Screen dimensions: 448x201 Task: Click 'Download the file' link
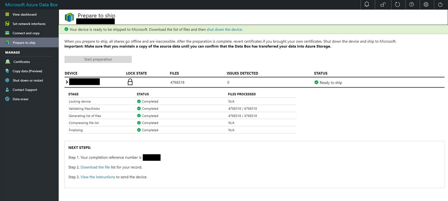coord(95,167)
